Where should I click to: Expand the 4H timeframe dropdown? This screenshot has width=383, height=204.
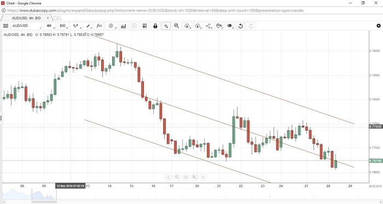coord(50,26)
